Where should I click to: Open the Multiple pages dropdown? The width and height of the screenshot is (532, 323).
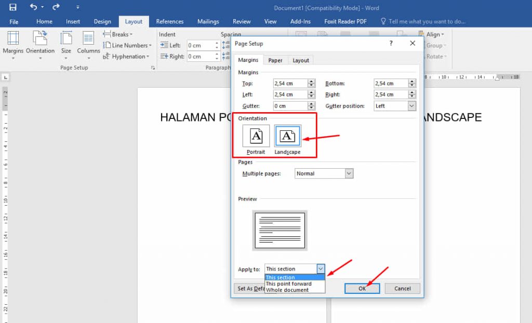coord(350,173)
